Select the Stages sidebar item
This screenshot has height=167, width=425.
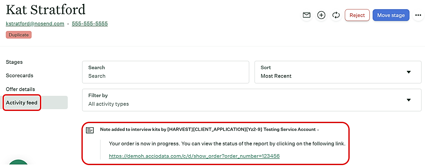tap(14, 62)
